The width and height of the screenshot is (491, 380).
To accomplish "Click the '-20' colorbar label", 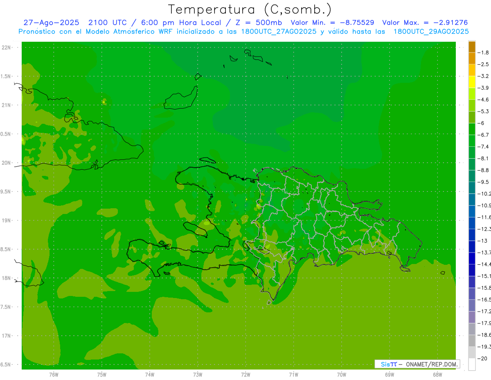I will coord(482,359).
